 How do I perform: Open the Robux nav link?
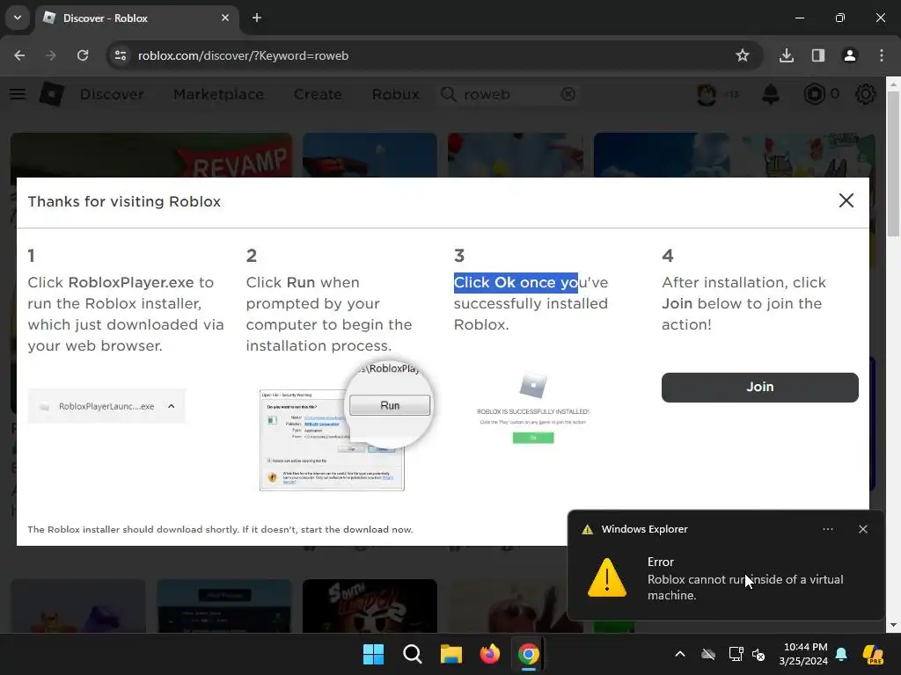tap(395, 94)
